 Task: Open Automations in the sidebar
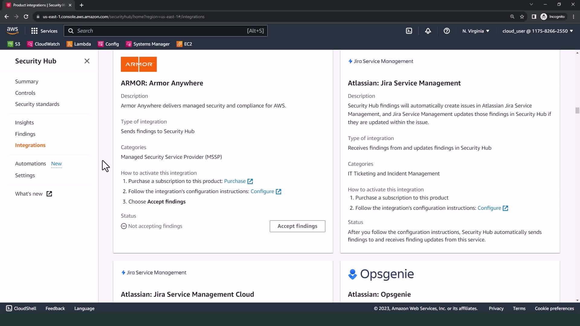[x=31, y=163]
